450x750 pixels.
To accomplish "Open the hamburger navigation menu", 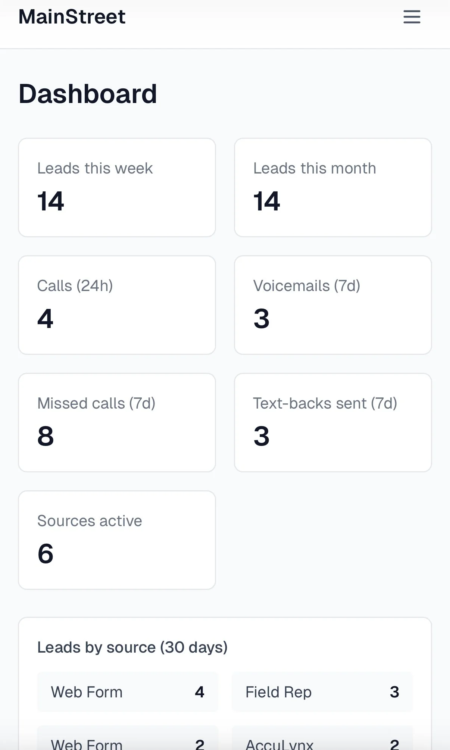I will coord(412,17).
